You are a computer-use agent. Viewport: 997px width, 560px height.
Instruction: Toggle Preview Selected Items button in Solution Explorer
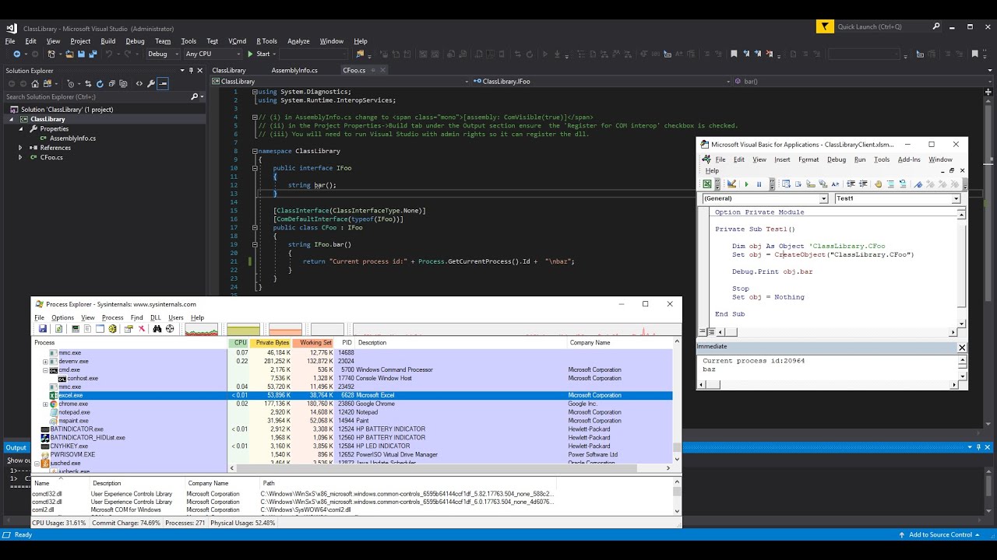(x=163, y=83)
